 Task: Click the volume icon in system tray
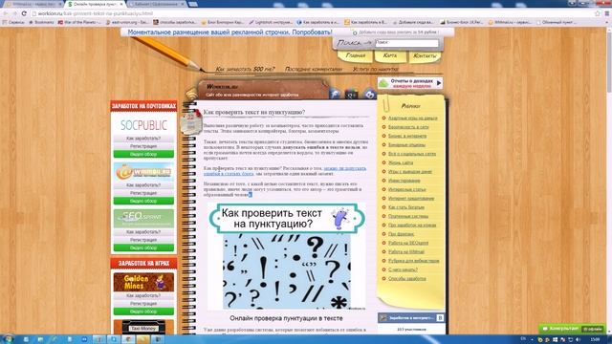click(578, 340)
